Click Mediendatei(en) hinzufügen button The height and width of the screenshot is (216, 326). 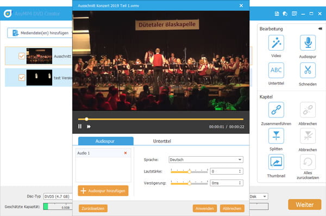tap(40, 33)
